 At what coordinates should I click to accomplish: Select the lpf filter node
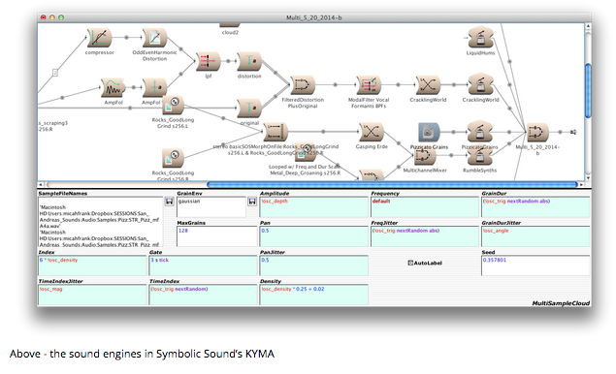click(x=208, y=62)
